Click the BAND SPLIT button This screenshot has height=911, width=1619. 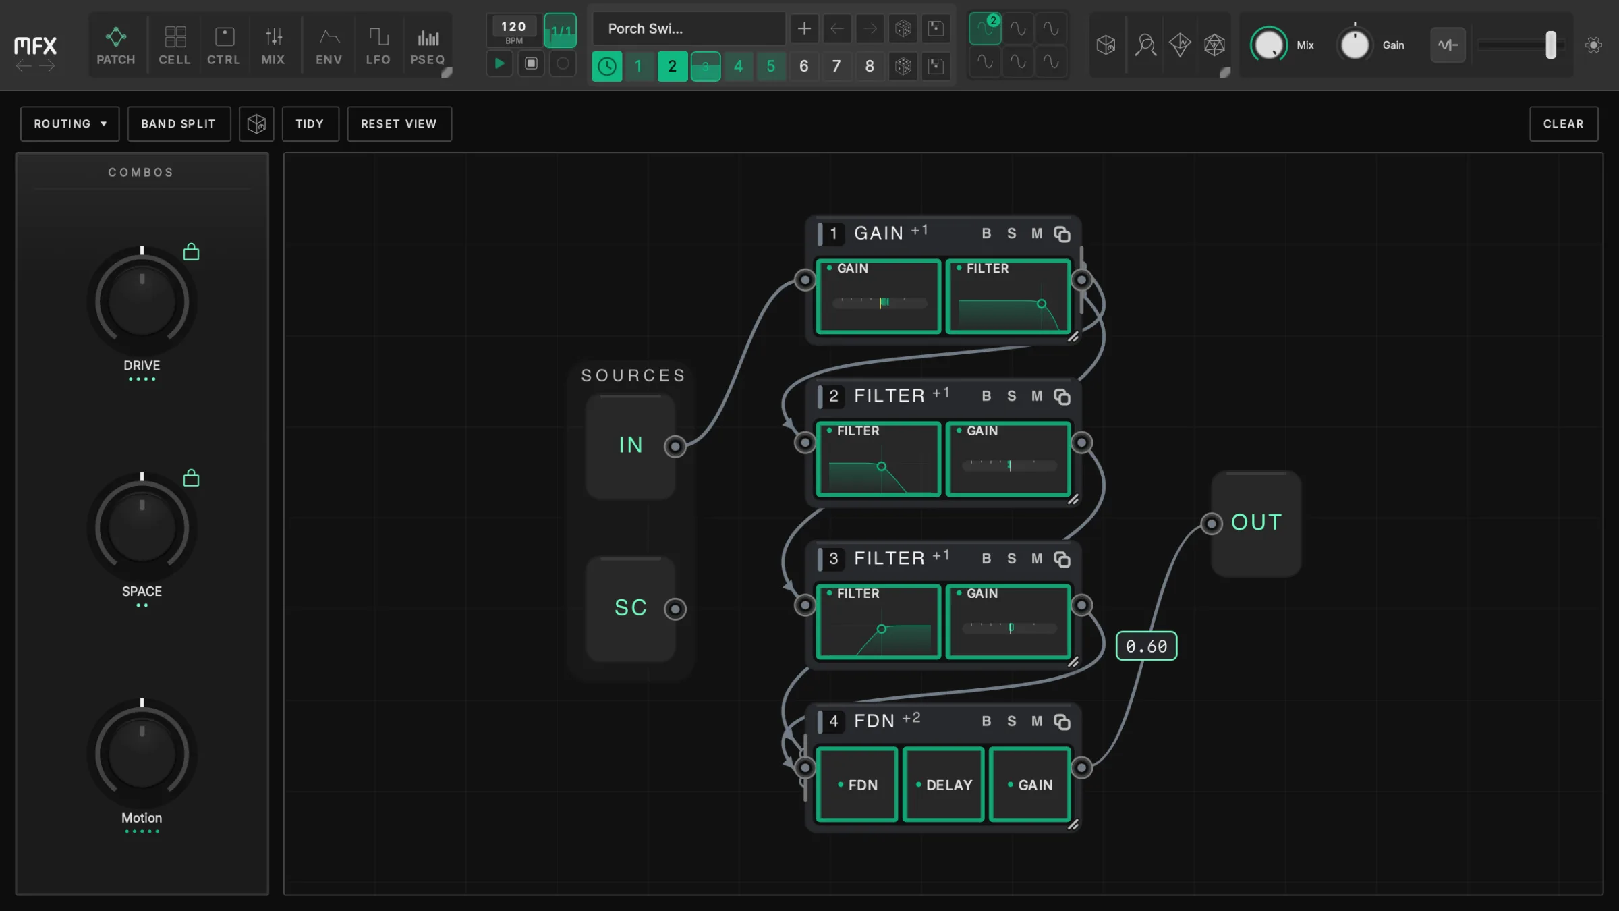click(x=179, y=124)
